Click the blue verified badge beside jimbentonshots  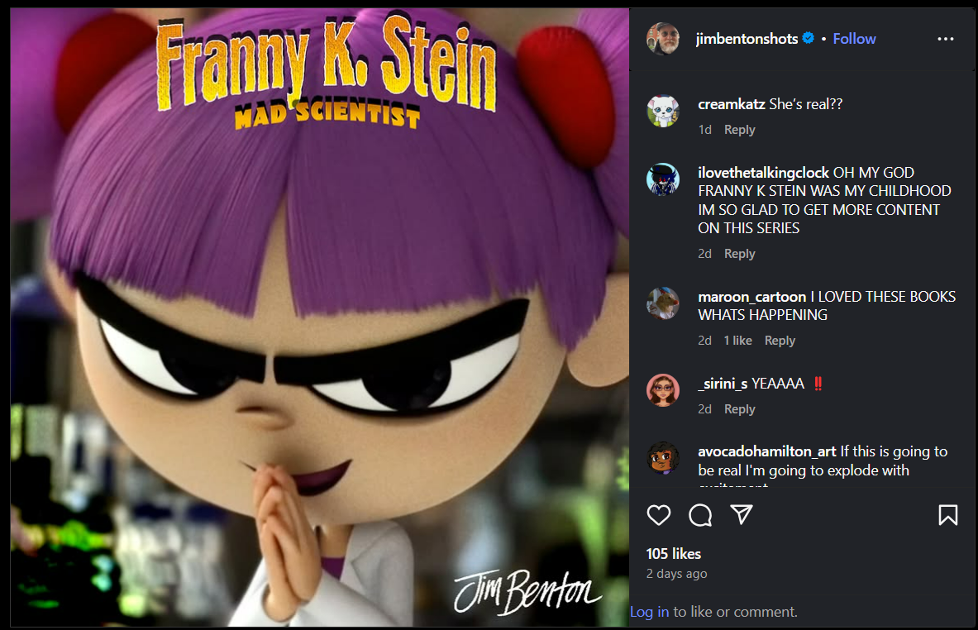click(809, 38)
